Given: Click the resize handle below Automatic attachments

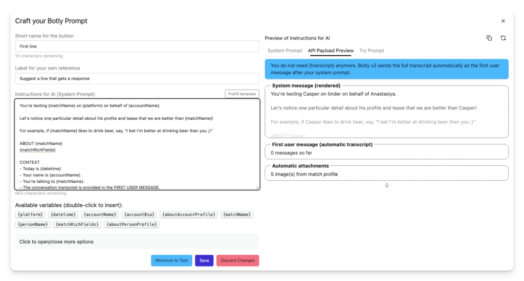Looking at the screenshot, I should 387,185.
